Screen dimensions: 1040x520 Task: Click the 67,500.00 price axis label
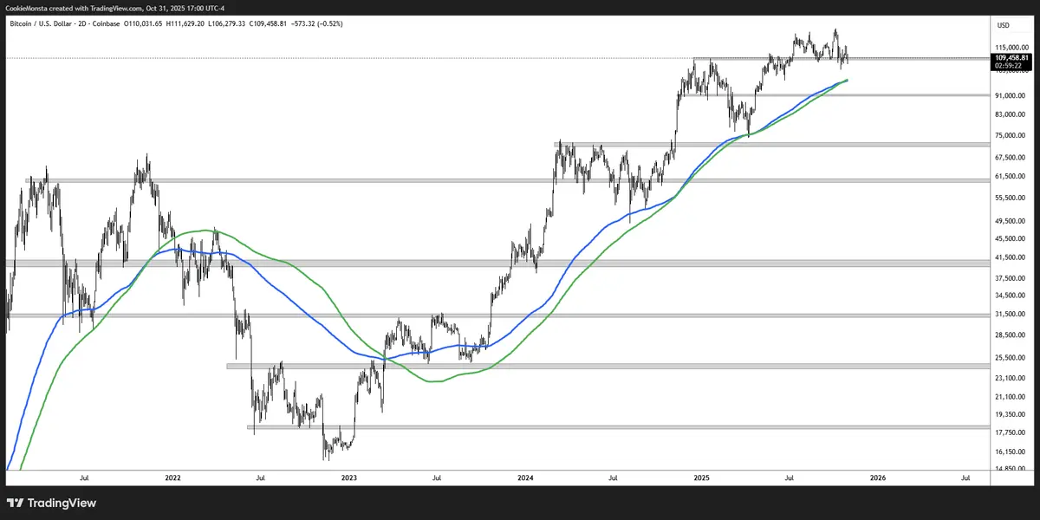1011,158
